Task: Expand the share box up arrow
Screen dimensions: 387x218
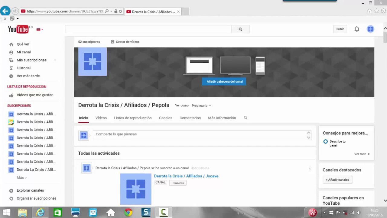Action: click(308, 133)
